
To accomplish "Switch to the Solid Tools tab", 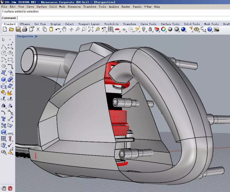I will coord(192,24).
